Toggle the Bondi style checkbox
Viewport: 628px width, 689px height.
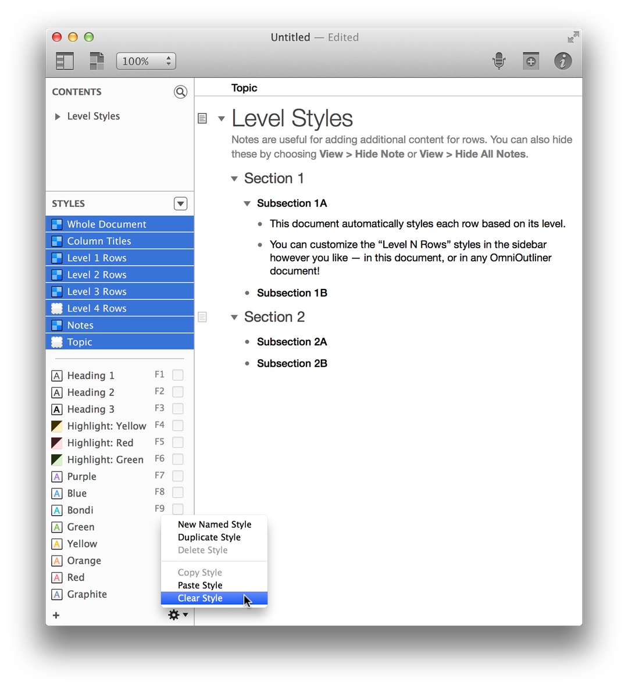178,509
